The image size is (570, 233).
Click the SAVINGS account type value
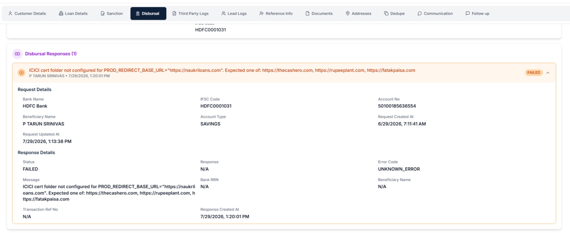[x=211, y=124]
